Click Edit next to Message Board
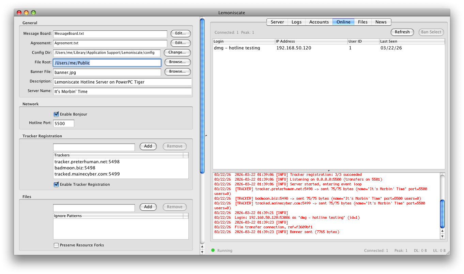Viewport: 464px width, 274px height. tap(181, 33)
